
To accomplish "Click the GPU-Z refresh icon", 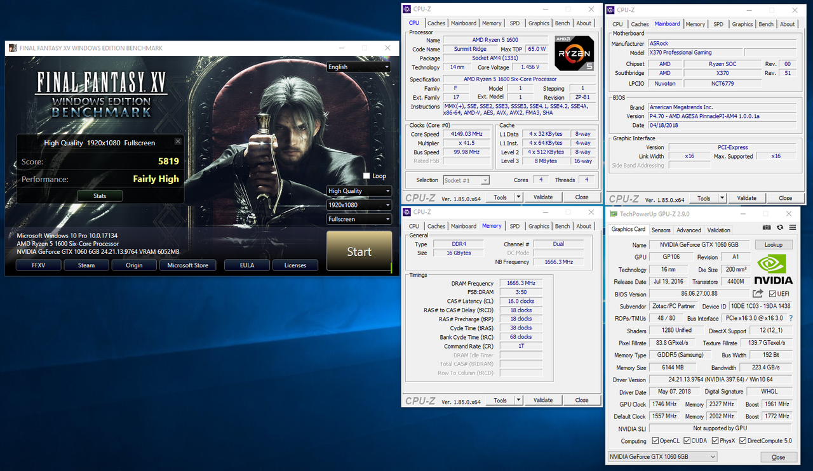I will tap(781, 227).
